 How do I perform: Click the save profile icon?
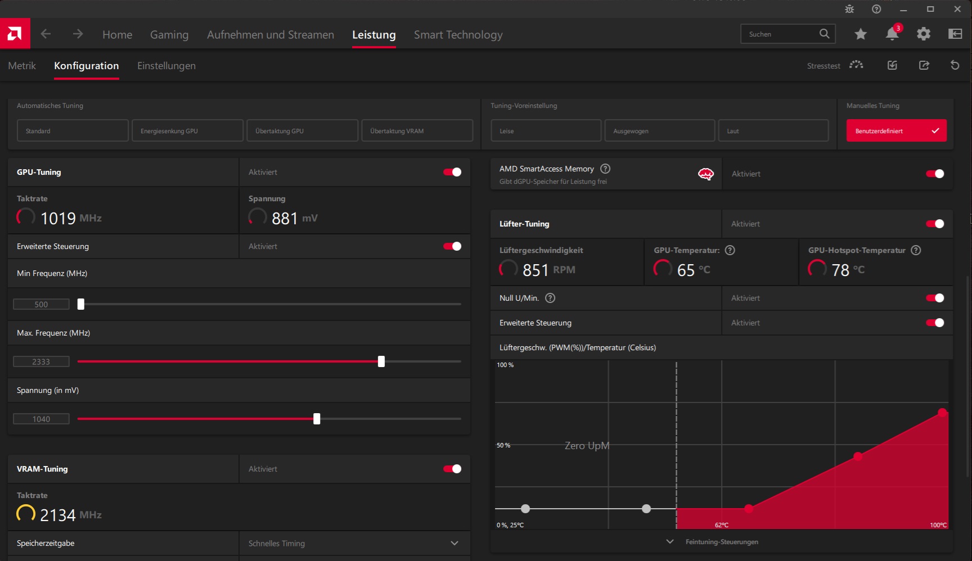(892, 65)
